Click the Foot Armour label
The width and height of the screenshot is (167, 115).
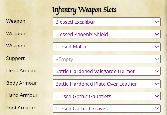click(x=21, y=108)
